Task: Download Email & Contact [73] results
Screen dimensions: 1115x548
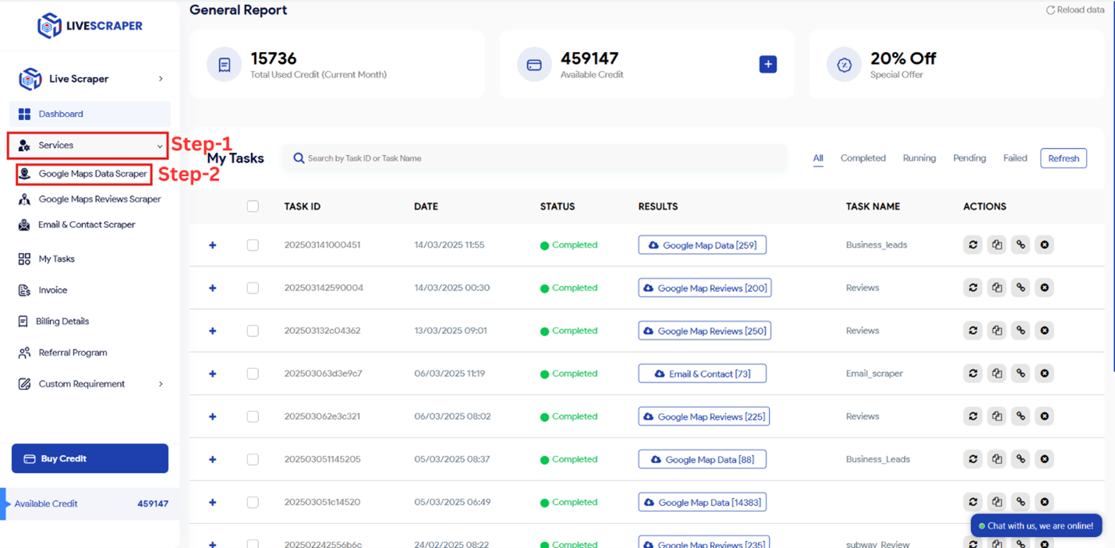Action: click(x=703, y=374)
